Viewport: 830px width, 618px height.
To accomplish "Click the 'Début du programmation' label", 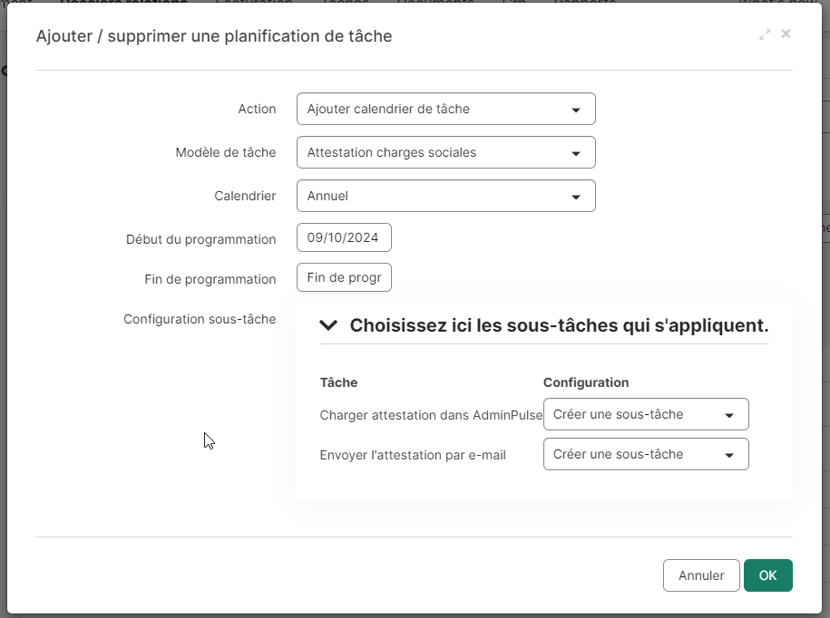I will click(x=201, y=239).
